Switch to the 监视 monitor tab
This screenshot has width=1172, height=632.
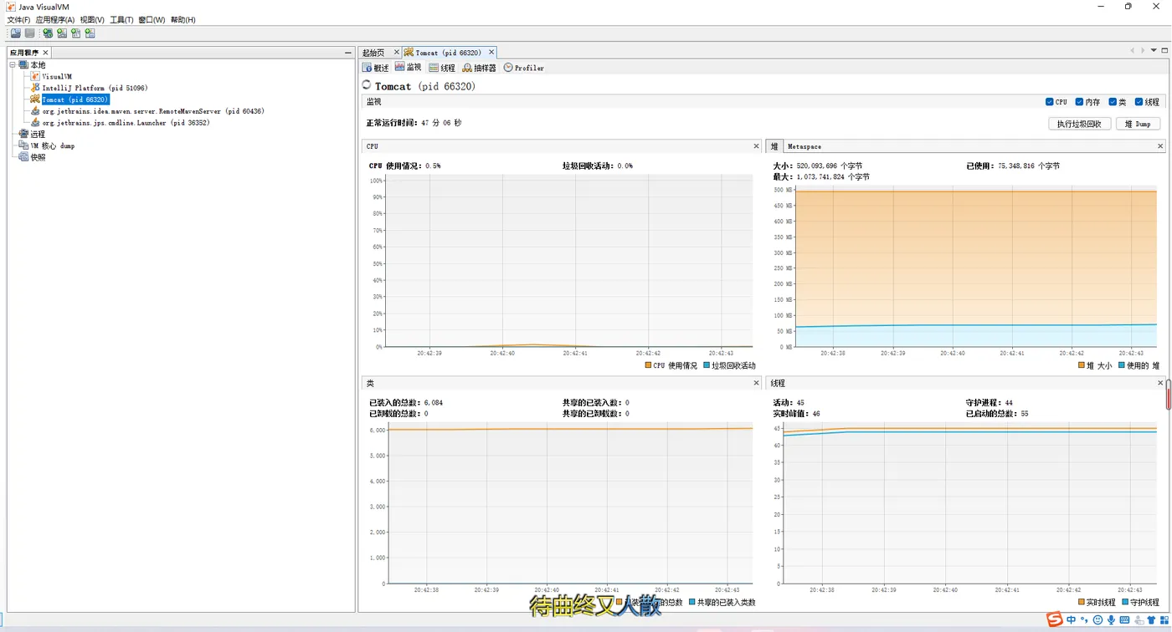click(x=409, y=68)
